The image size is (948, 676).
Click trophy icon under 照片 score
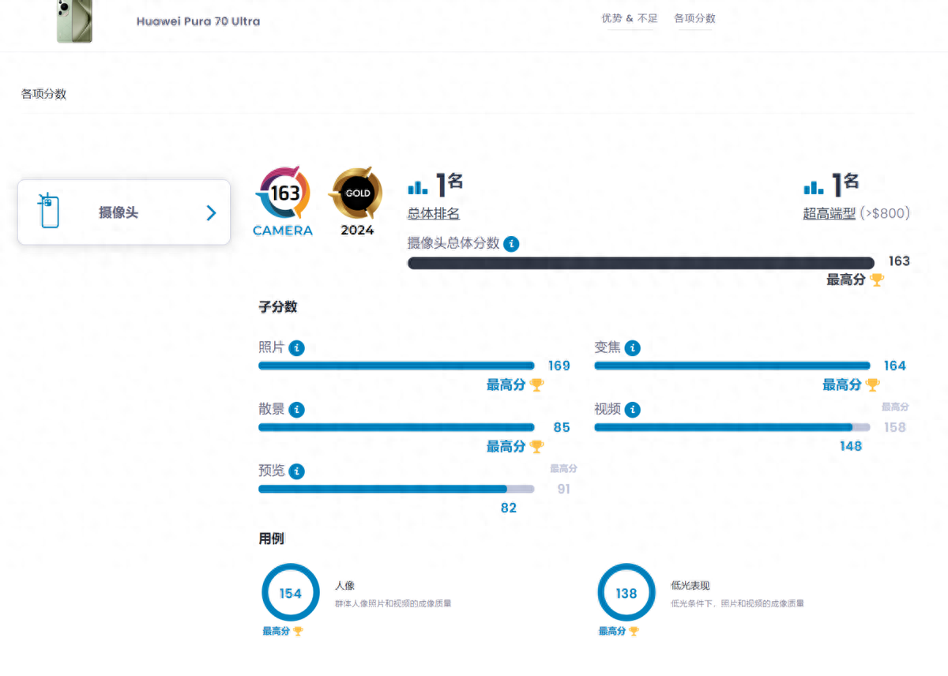tap(536, 385)
